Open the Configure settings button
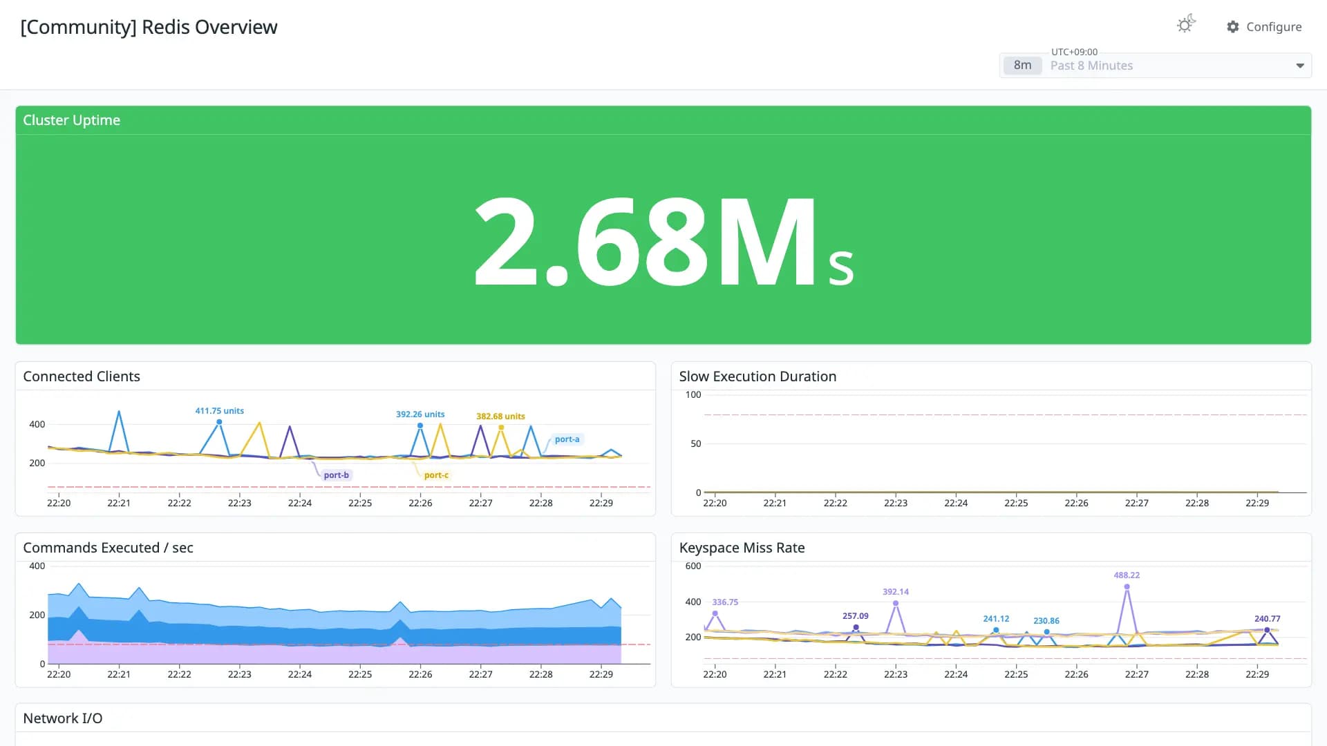The image size is (1327, 746). coord(1264,27)
